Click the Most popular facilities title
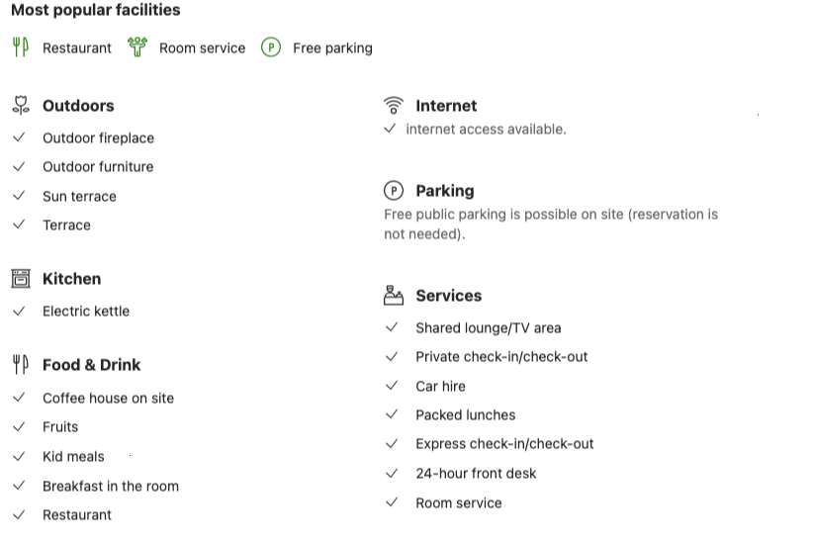Image resolution: width=813 pixels, height=542 pixels. tap(96, 10)
